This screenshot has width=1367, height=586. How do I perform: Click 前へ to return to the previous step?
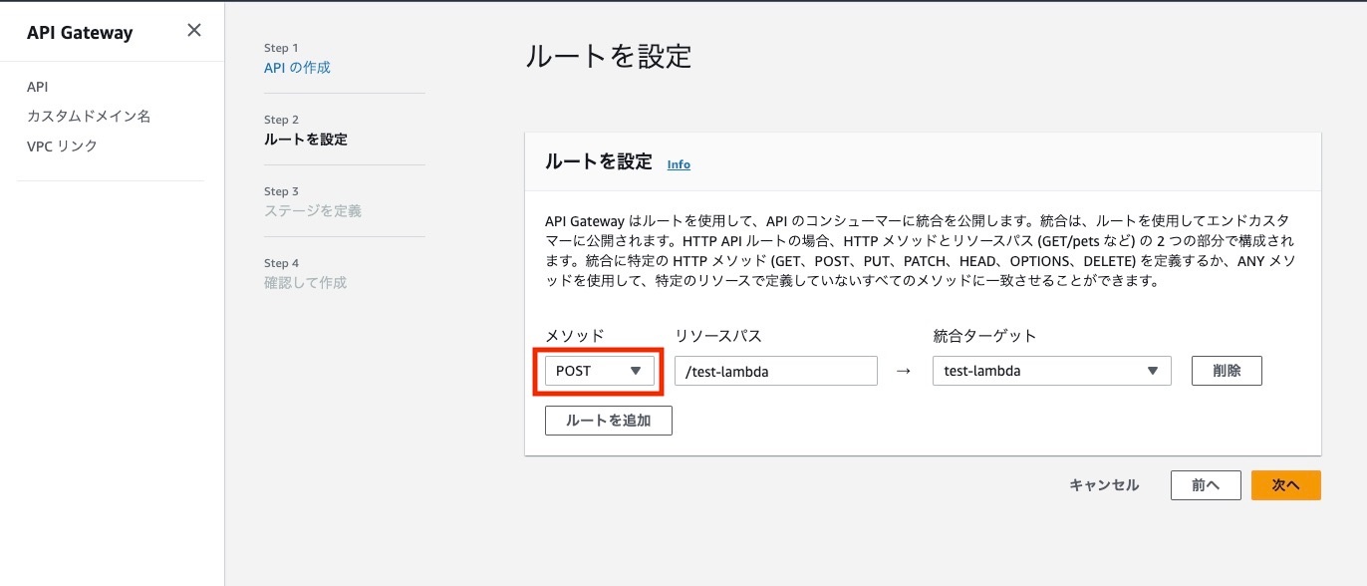[1206, 485]
